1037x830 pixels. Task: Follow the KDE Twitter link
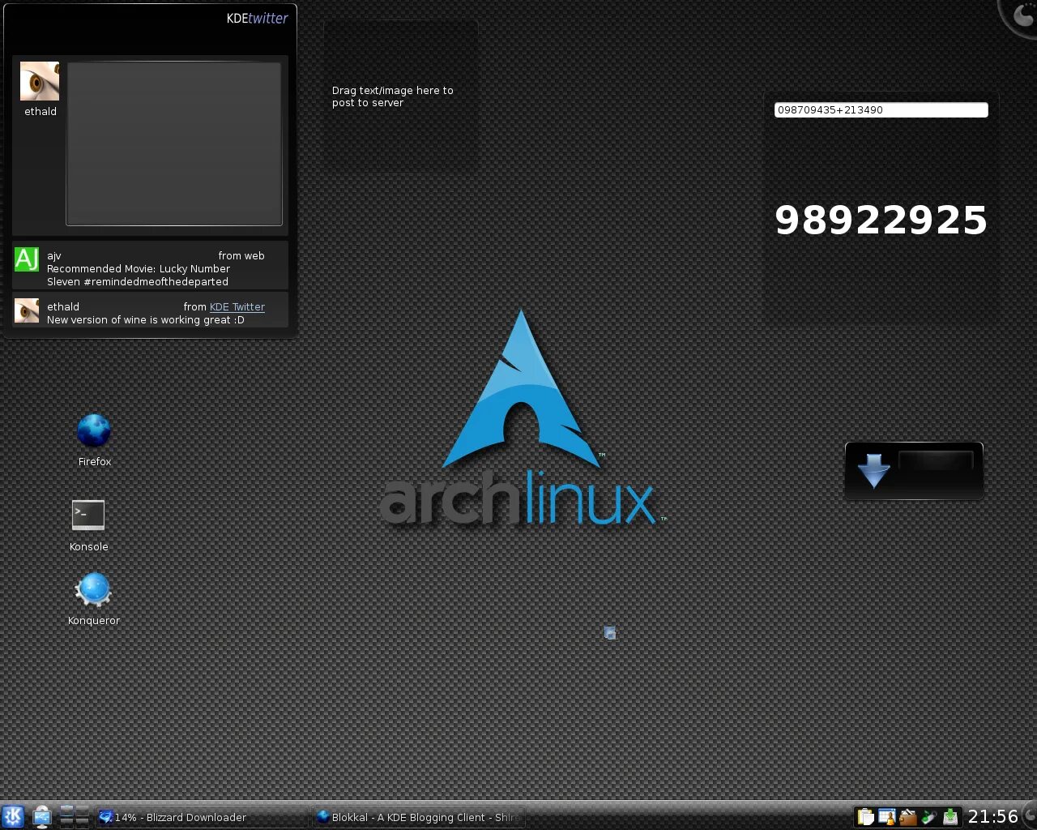(237, 306)
